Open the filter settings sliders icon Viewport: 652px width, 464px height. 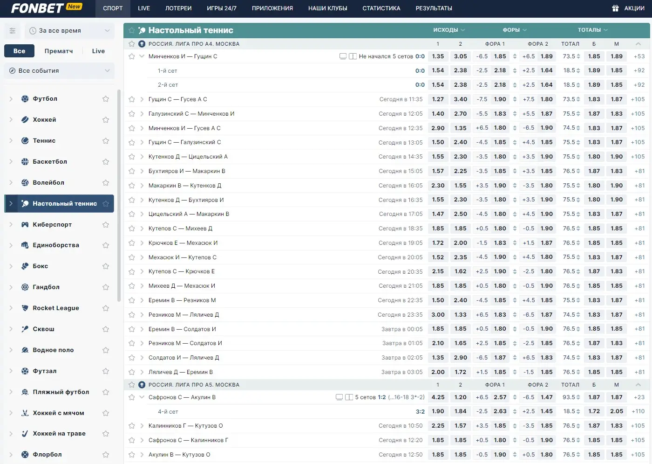coord(13,31)
